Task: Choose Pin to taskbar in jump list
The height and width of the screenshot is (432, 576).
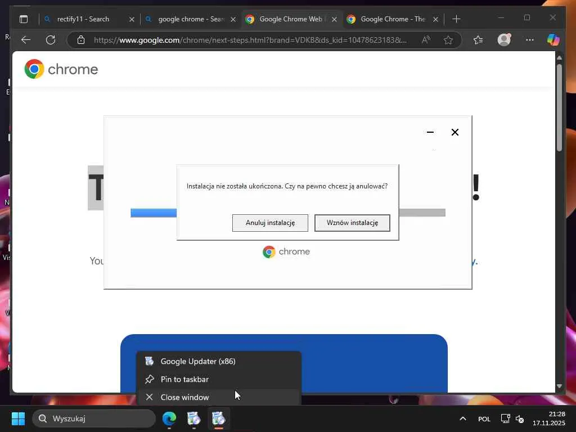Action: click(x=219, y=380)
